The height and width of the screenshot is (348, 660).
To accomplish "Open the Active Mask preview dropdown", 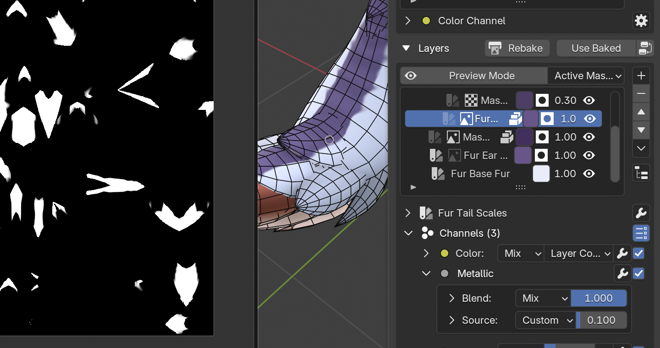I will (588, 76).
